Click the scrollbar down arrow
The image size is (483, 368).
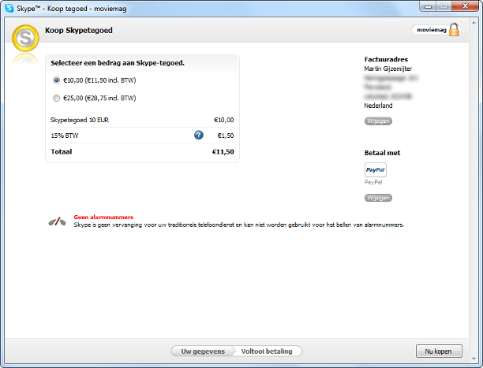pyautogui.click(x=474, y=359)
